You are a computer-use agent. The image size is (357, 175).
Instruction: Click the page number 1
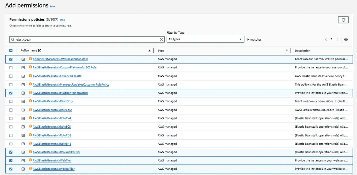[x=332, y=39]
